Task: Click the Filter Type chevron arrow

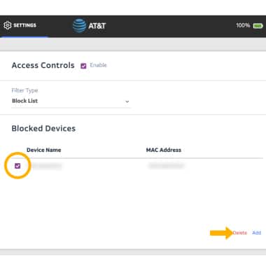Action: (x=127, y=101)
